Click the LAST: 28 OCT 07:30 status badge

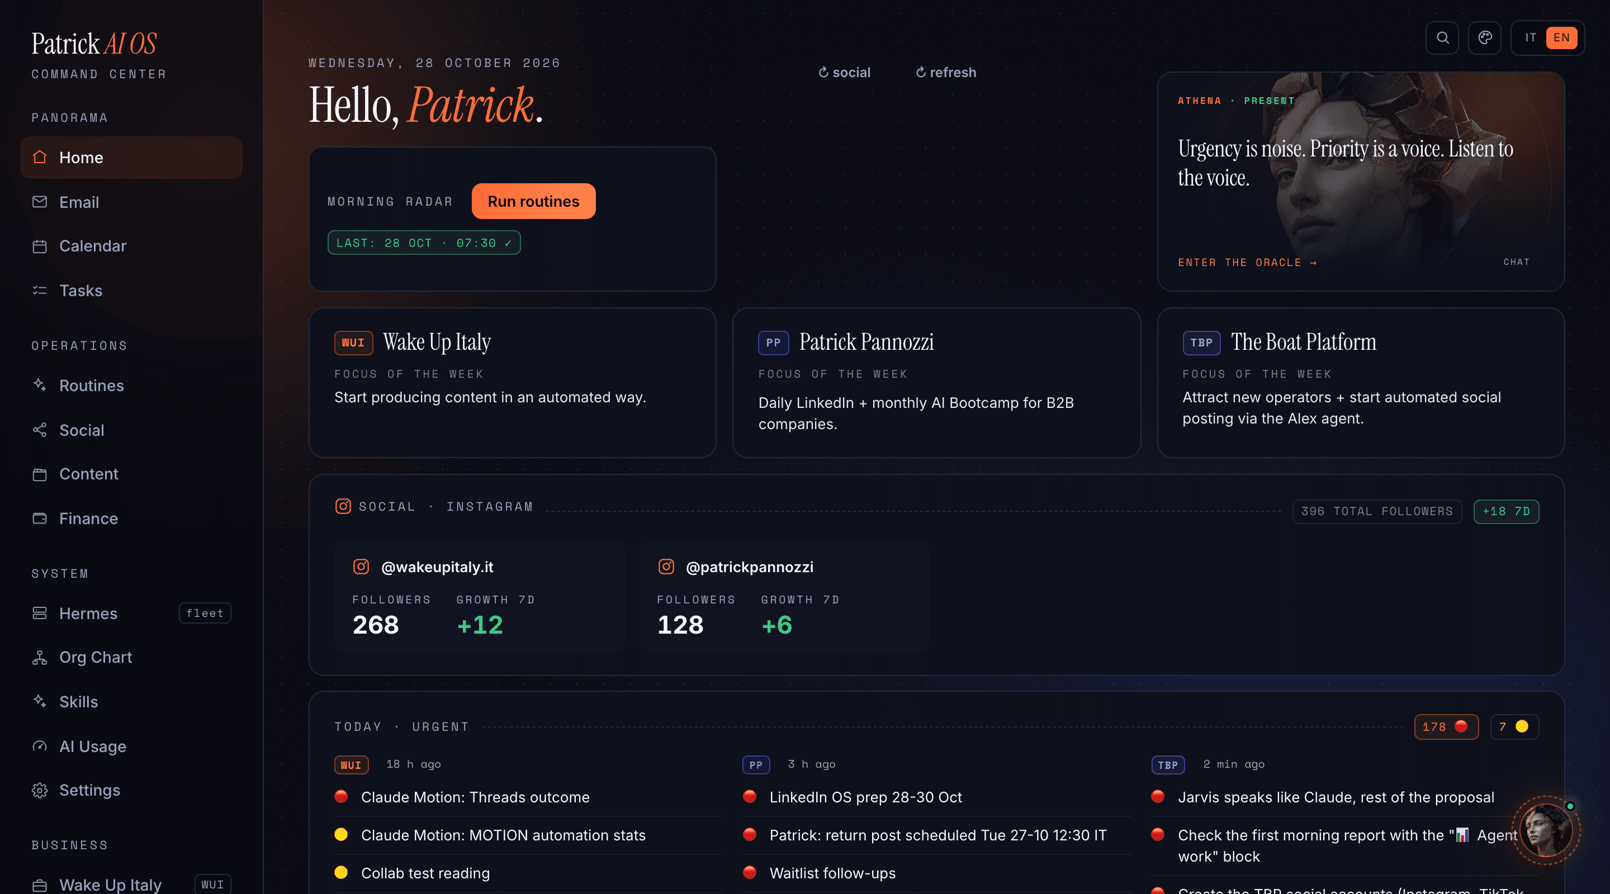[424, 243]
